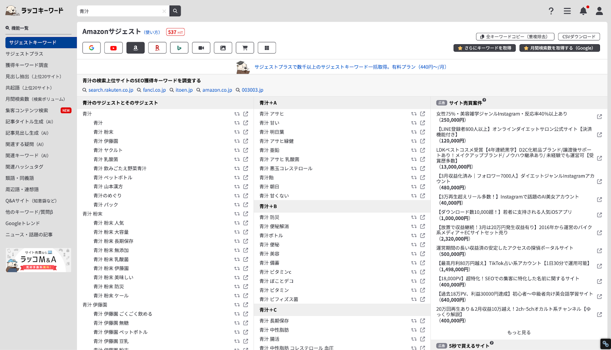Viewport: 611px width, 350px height.
Task: Open サジェストキーワード in the sidebar
Action: pyautogui.click(x=41, y=42)
